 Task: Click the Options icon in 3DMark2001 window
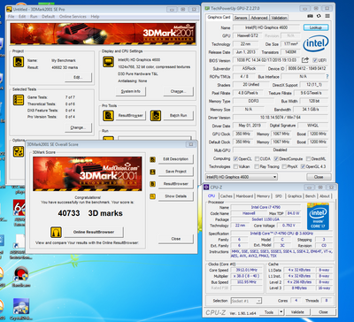pyautogui.click(x=19, y=151)
